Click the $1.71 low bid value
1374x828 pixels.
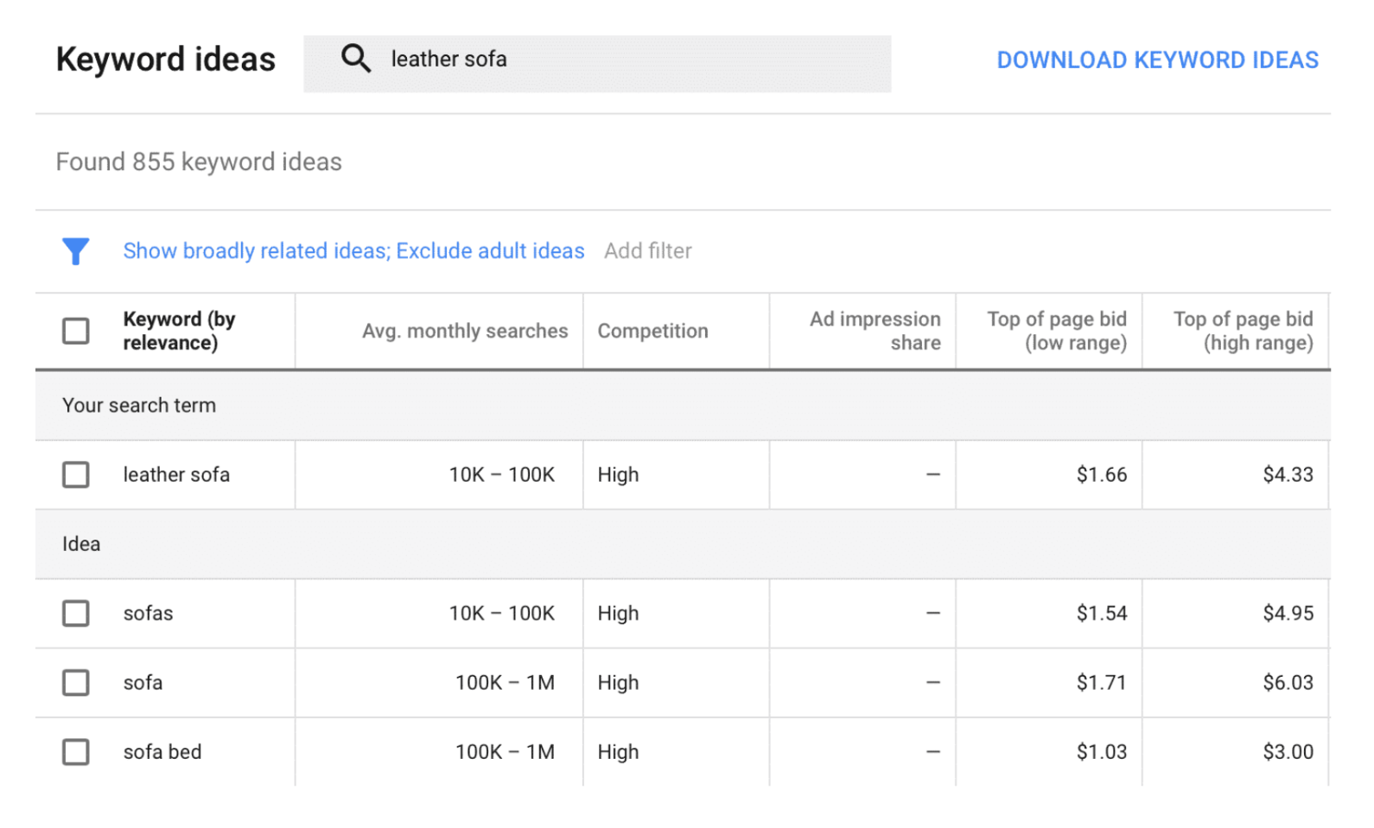tap(1102, 683)
